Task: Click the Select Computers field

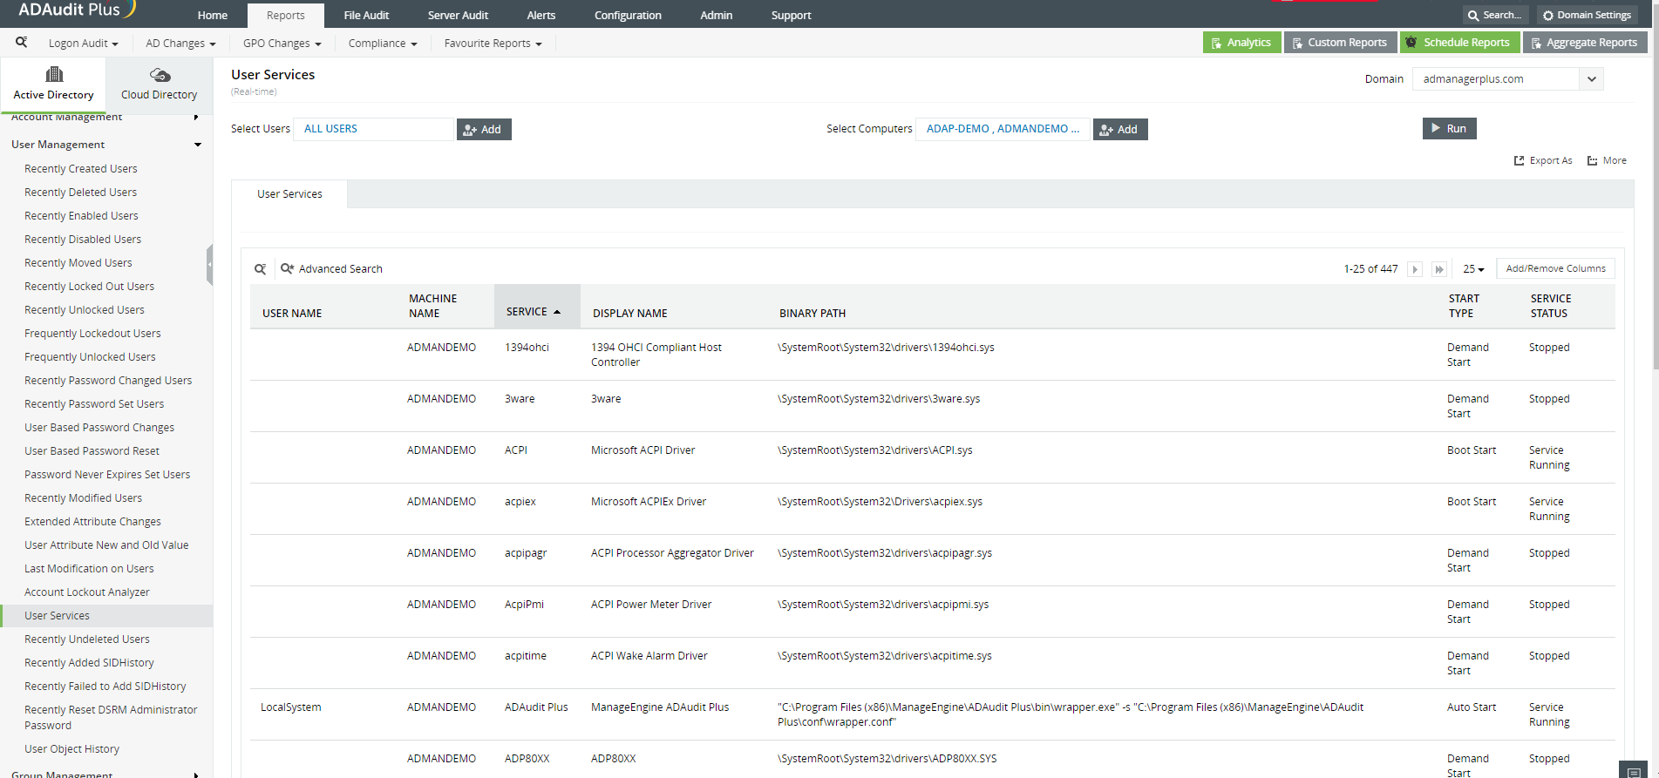Action: (x=1003, y=129)
